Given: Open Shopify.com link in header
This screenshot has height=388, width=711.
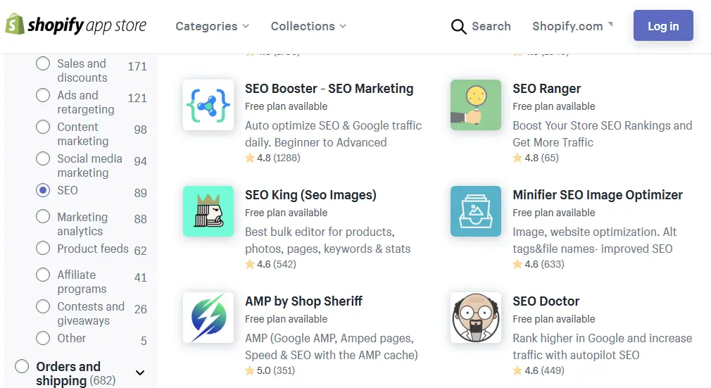Looking at the screenshot, I should point(572,26).
